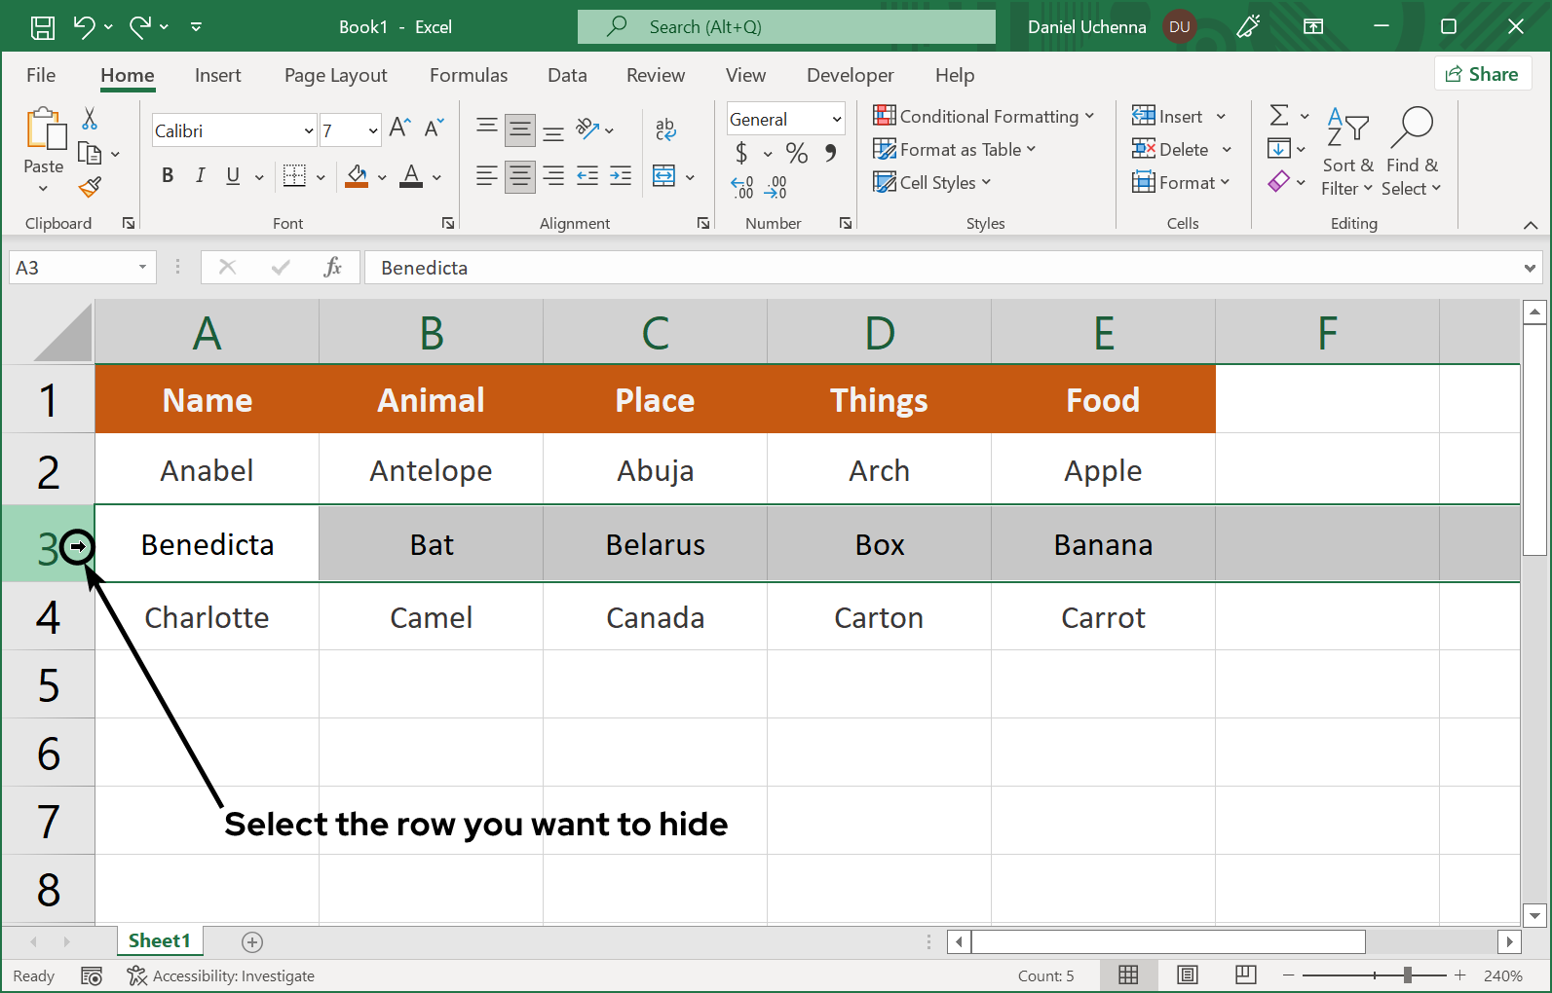
Task: Click the Save icon in title bar
Action: pyautogui.click(x=43, y=27)
